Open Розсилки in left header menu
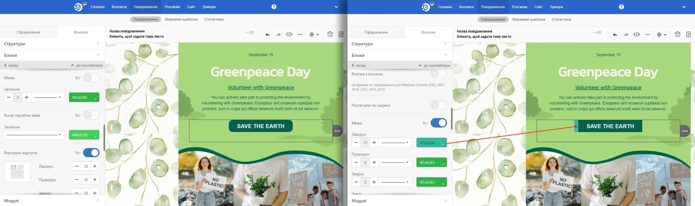 tap(172, 7)
